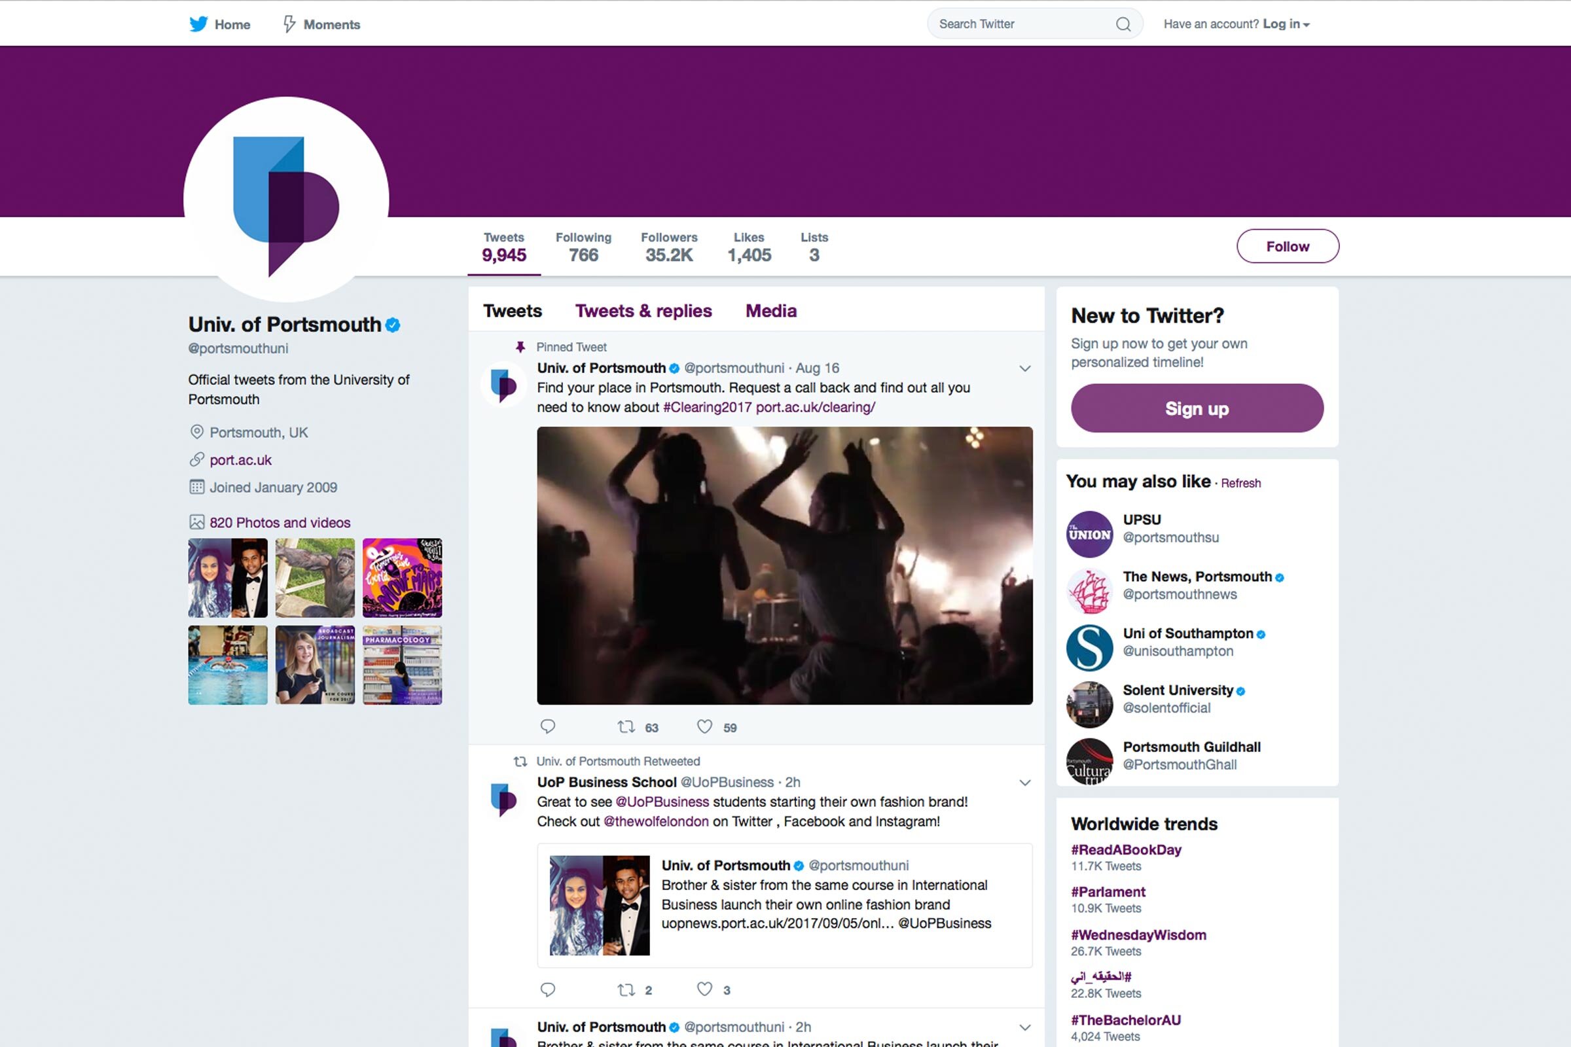Image resolution: width=1571 pixels, height=1047 pixels.
Task: Open brother and sister photo thumbnail in sidebar
Action: coord(228,578)
